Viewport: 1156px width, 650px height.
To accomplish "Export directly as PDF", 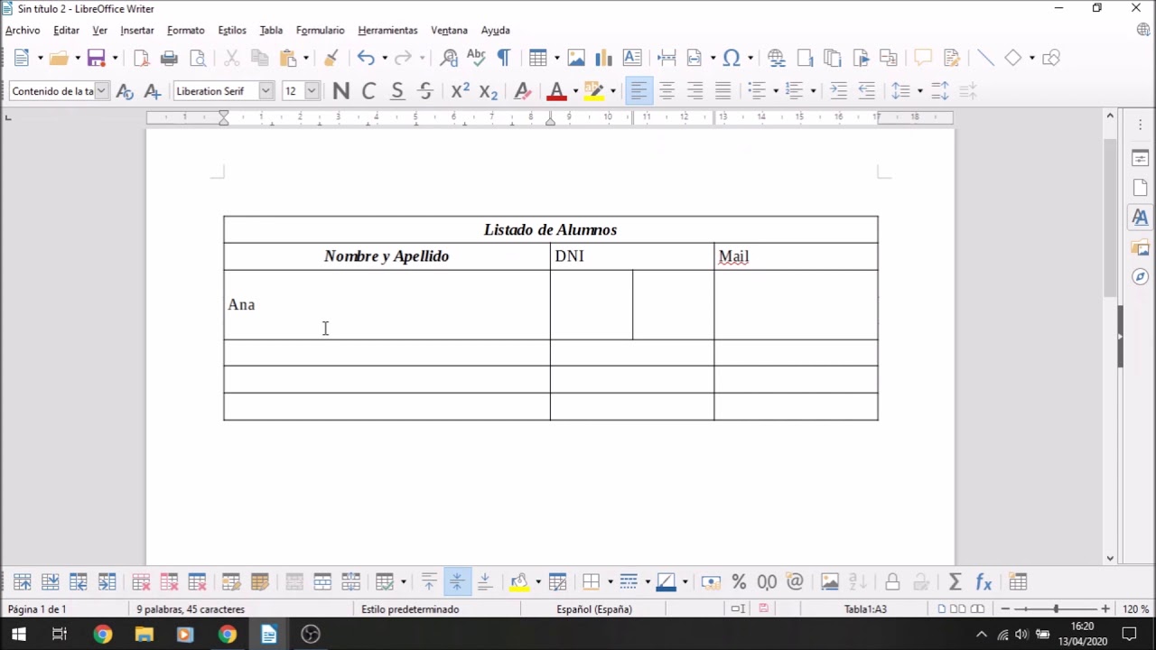I will point(141,58).
